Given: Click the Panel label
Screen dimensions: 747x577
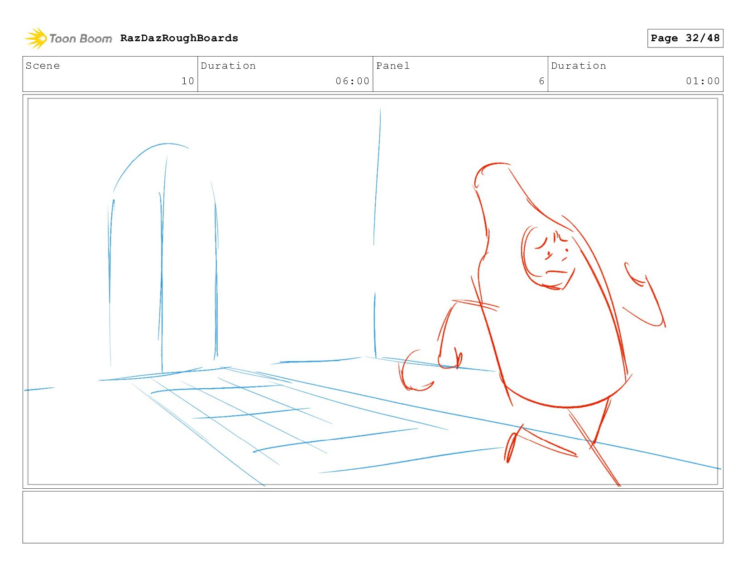Looking at the screenshot, I should (x=393, y=66).
